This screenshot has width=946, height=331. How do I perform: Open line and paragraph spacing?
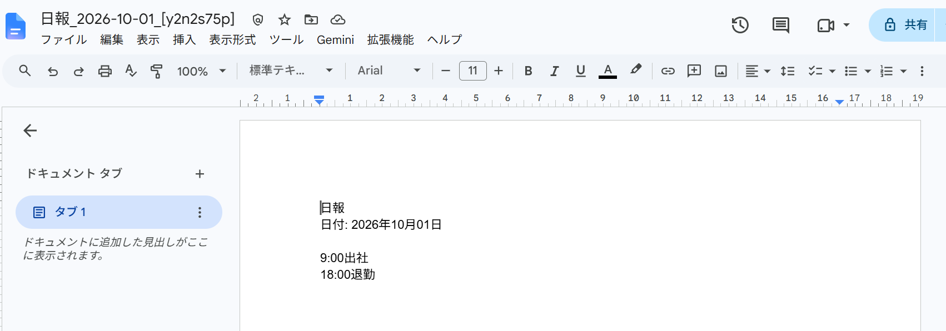[x=788, y=71]
